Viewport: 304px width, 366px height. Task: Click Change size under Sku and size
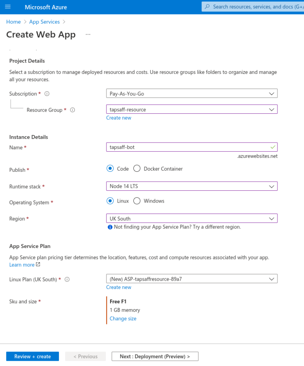pyautogui.click(x=123, y=318)
